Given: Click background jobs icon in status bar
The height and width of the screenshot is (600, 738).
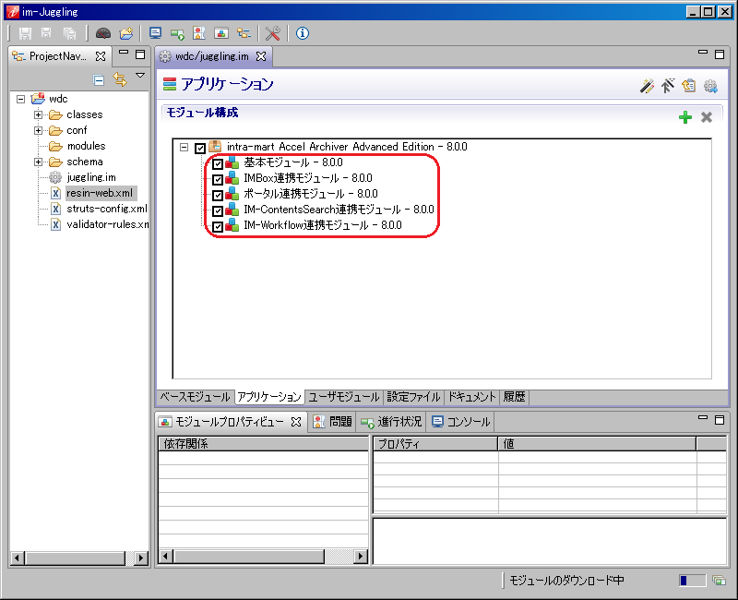Looking at the screenshot, I should pos(719,581).
